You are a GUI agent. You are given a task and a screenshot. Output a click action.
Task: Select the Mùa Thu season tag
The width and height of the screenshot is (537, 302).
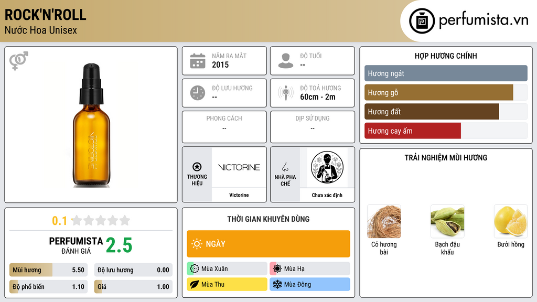coord(227,285)
